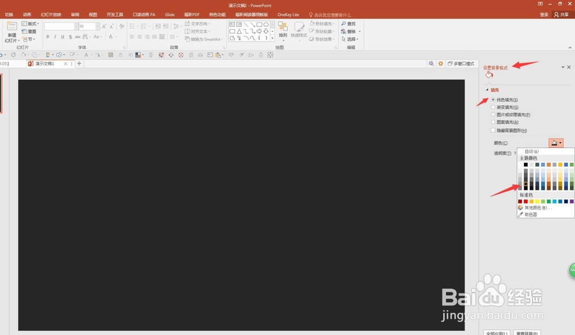Open the Replace (替换) dropdown arrow
The width and height of the screenshot is (575, 335).
pos(360,32)
